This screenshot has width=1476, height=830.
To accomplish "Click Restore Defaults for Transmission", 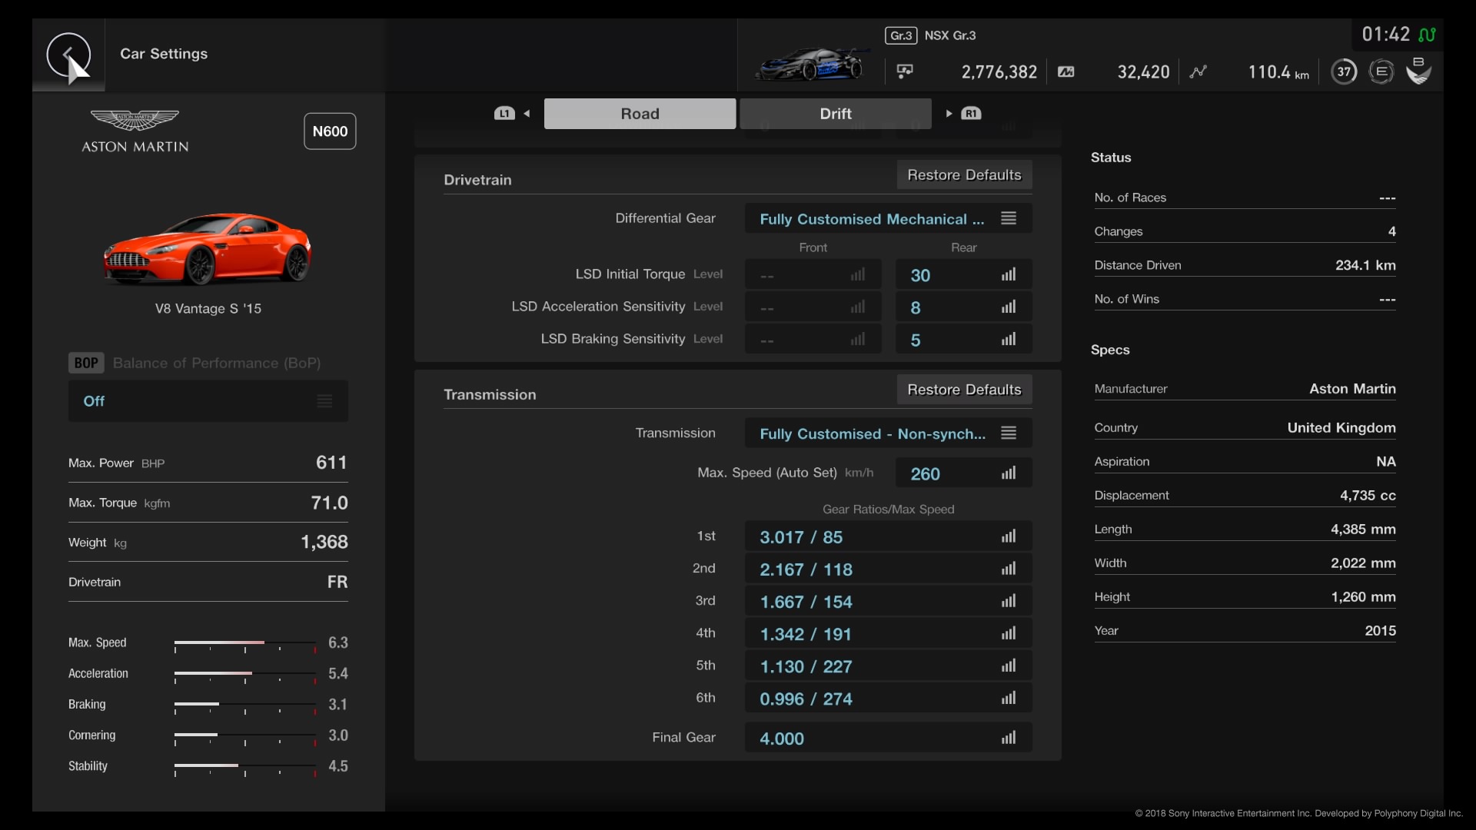I will pyautogui.click(x=963, y=389).
